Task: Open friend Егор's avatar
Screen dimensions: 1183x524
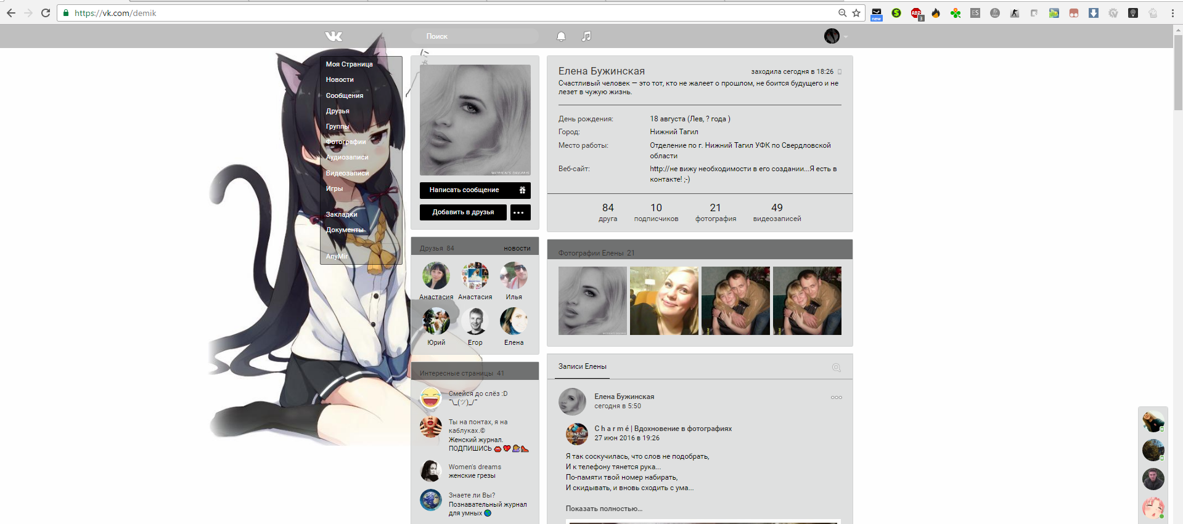Action: tap(475, 321)
